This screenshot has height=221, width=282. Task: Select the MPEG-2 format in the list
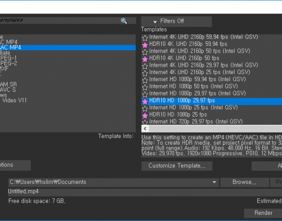(x=8, y=64)
